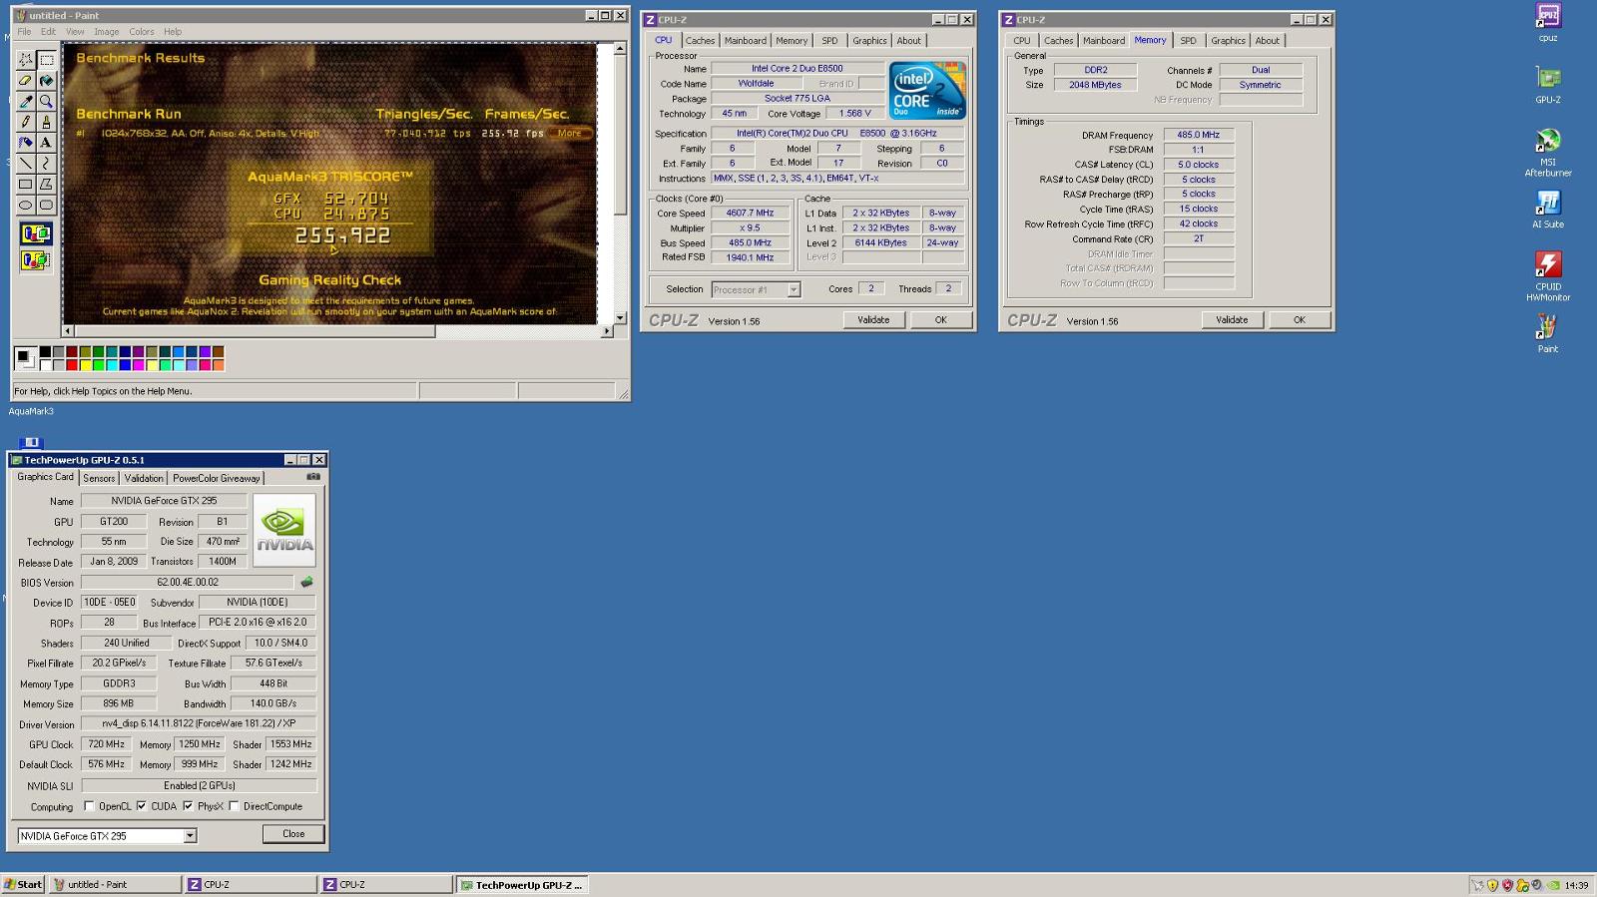
Task: Click the GPU-Z screenshot camera icon
Action: click(x=313, y=477)
